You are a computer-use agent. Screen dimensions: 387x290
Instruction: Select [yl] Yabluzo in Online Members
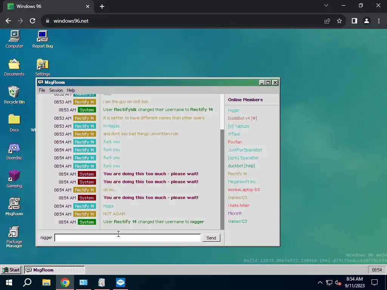(238, 126)
